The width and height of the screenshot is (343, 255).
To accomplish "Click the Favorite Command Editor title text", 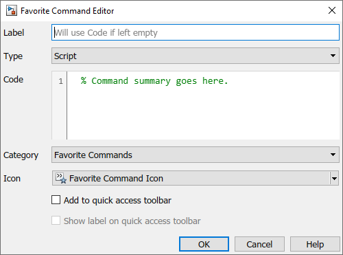I will click(67, 11).
